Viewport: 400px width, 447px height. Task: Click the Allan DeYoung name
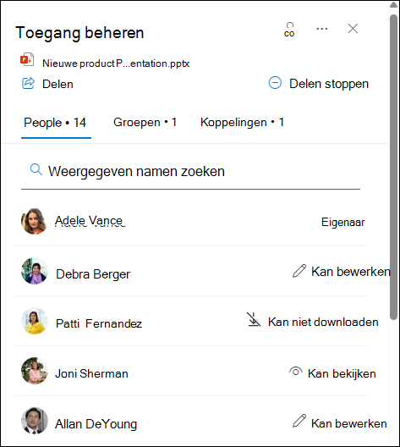click(96, 424)
